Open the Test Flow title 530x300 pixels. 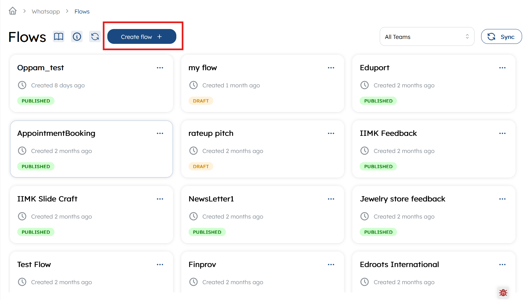coord(34,264)
